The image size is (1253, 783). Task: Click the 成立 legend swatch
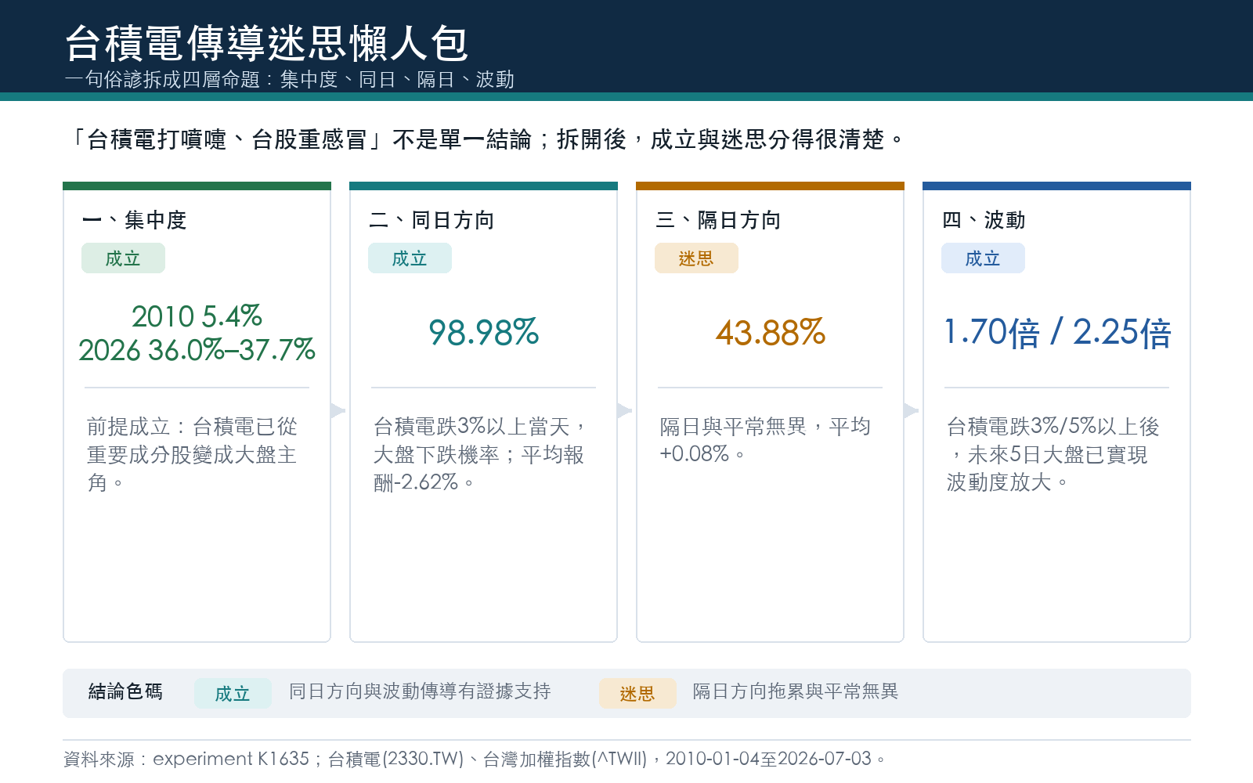[233, 694]
